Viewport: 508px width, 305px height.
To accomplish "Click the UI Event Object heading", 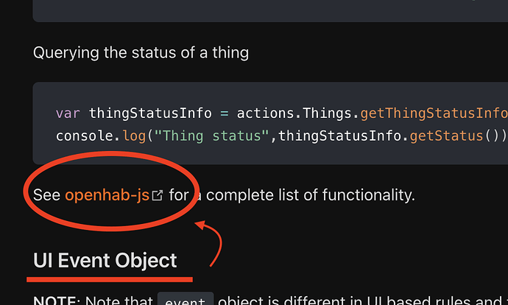I will click(105, 261).
